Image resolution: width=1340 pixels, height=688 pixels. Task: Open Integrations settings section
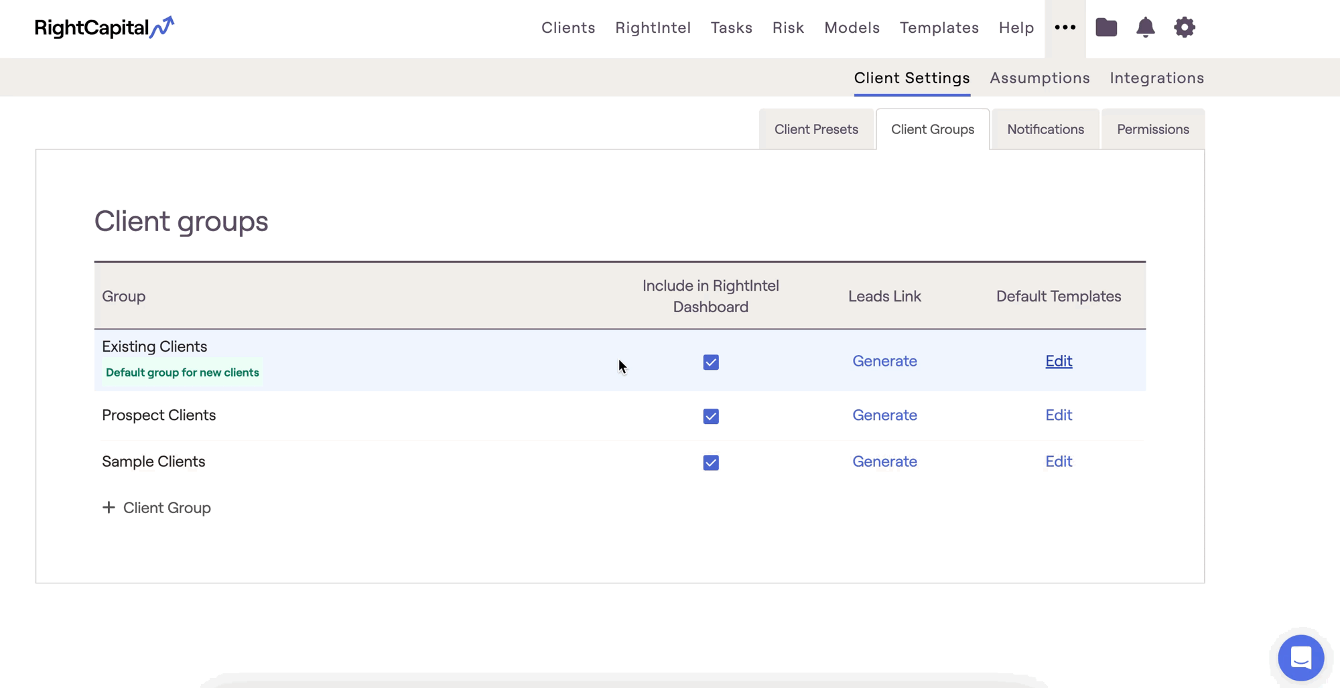point(1156,78)
